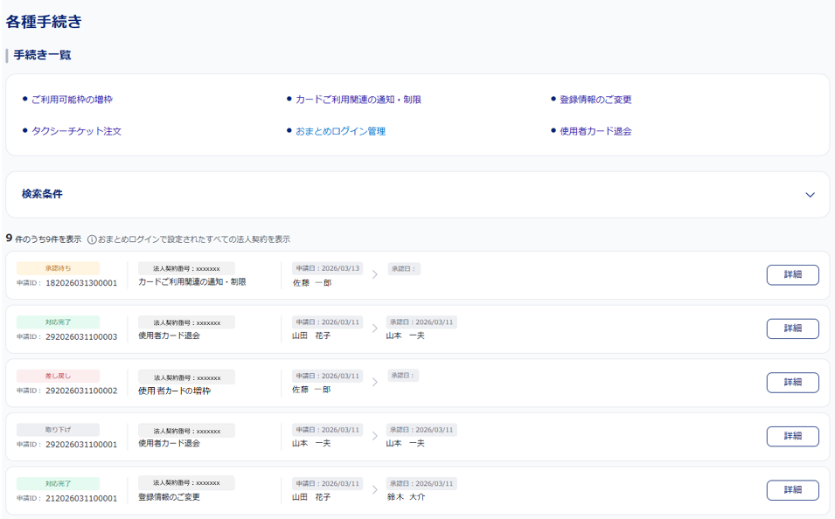The width and height of the screenshot is (835, 519).
Task: Click applicant 鈴木 大介 approver name
Action: (x=406, y=497)
